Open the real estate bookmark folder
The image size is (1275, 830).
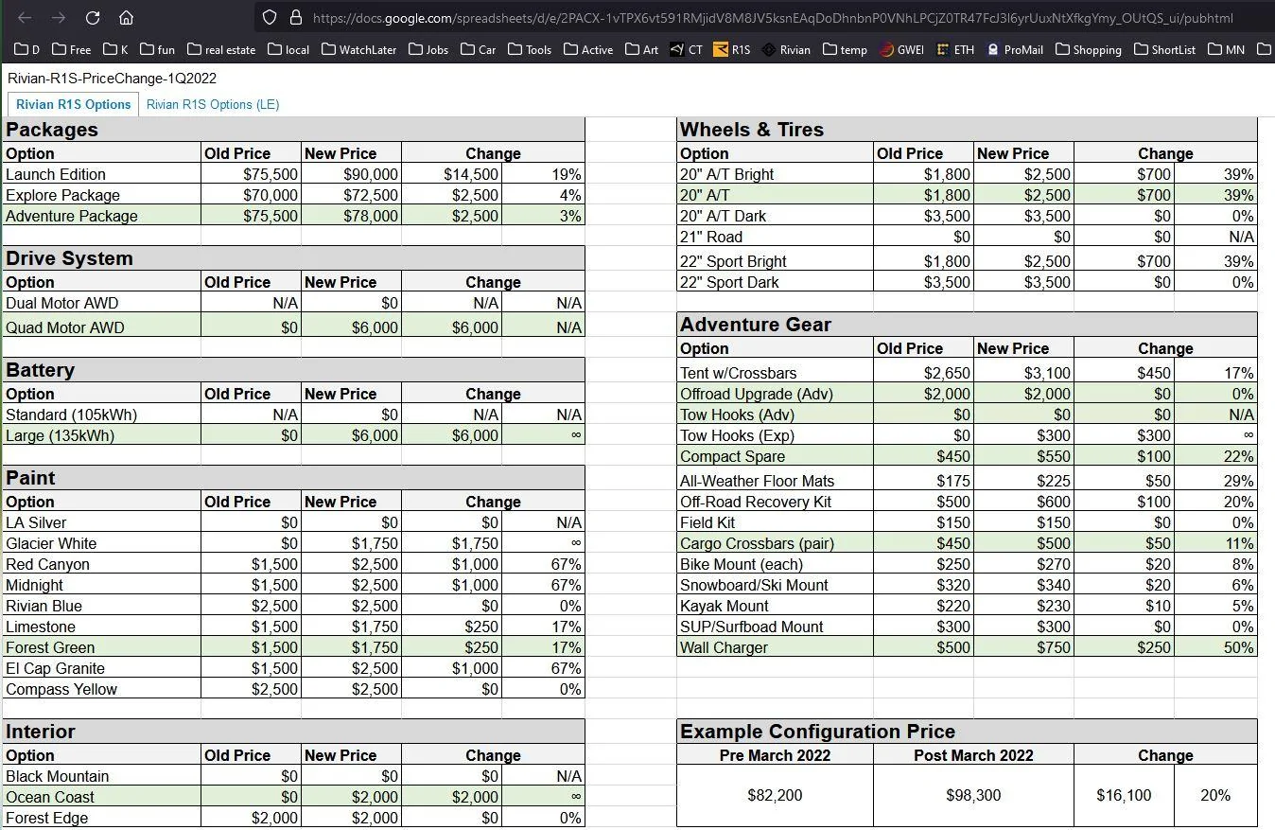point(221,49)
